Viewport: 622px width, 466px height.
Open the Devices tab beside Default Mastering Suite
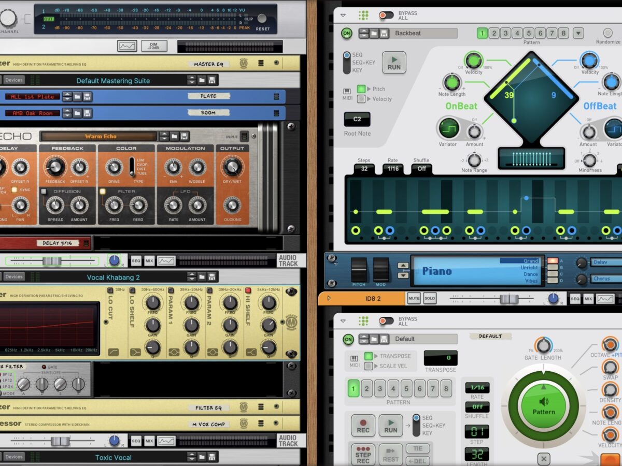pyautogui.click(x=14, y=80)
